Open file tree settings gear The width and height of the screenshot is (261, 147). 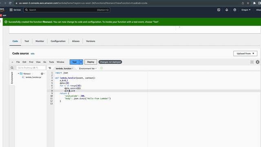42,73
